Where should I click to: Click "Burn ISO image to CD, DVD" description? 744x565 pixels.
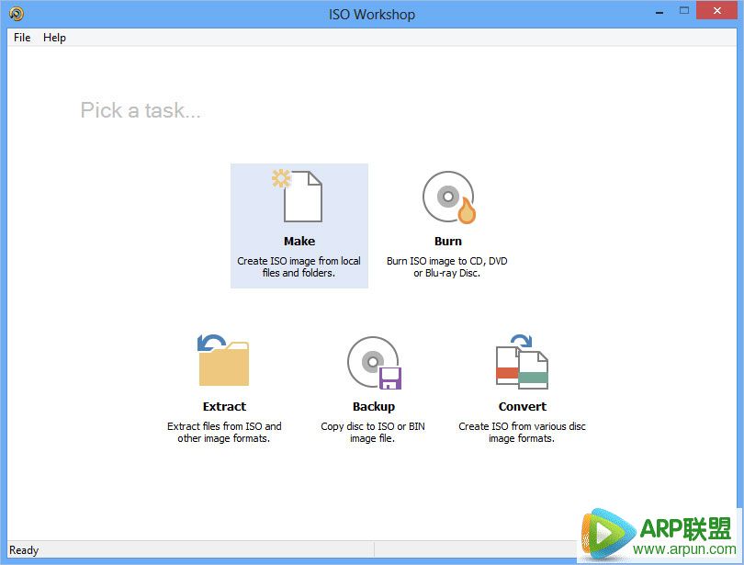coord(447,261)
